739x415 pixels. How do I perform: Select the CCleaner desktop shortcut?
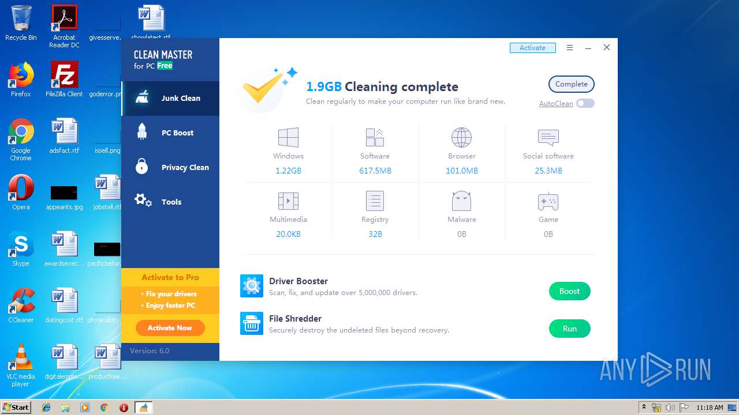[x=21, y=305]
